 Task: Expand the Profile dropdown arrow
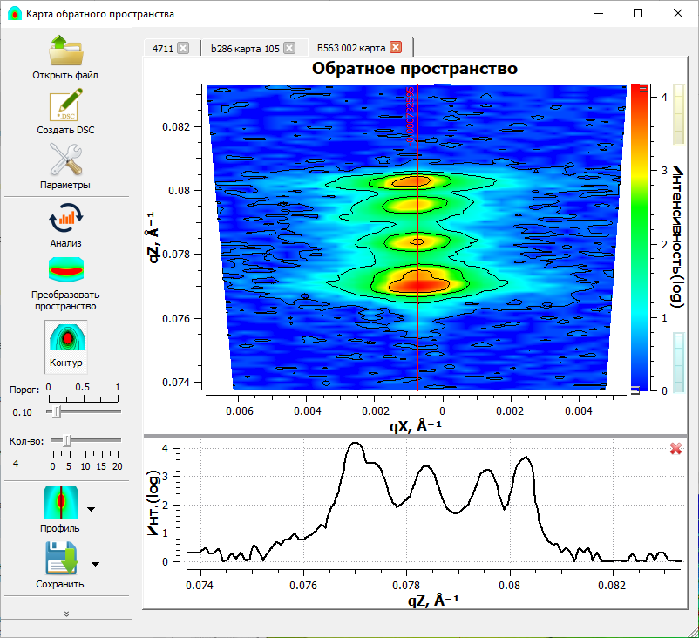[x=92, y=508]
